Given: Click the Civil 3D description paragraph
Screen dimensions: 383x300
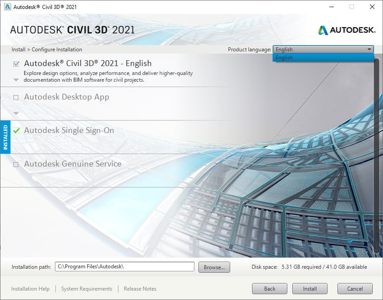Looking at the screenshot, I should 108,76.
